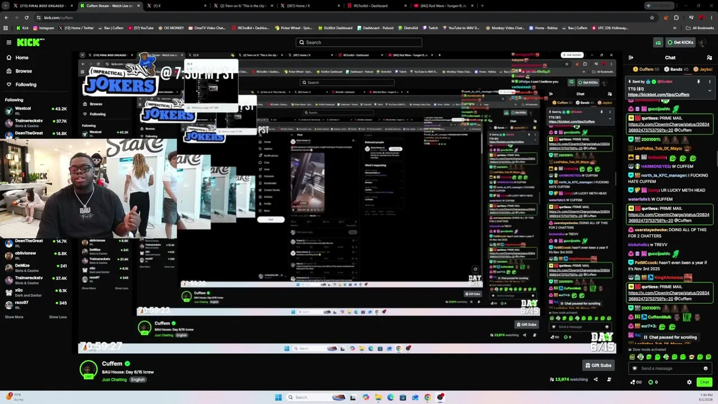Share the stream with the share icon

point(596,379)
